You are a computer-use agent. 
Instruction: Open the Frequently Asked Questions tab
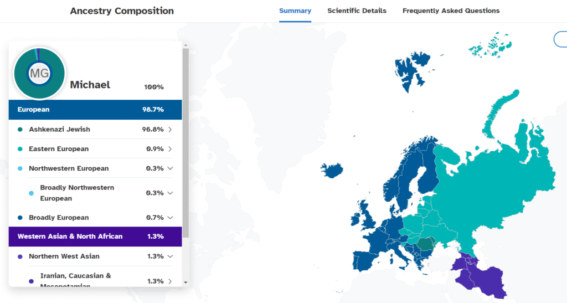tap(451, 11)
